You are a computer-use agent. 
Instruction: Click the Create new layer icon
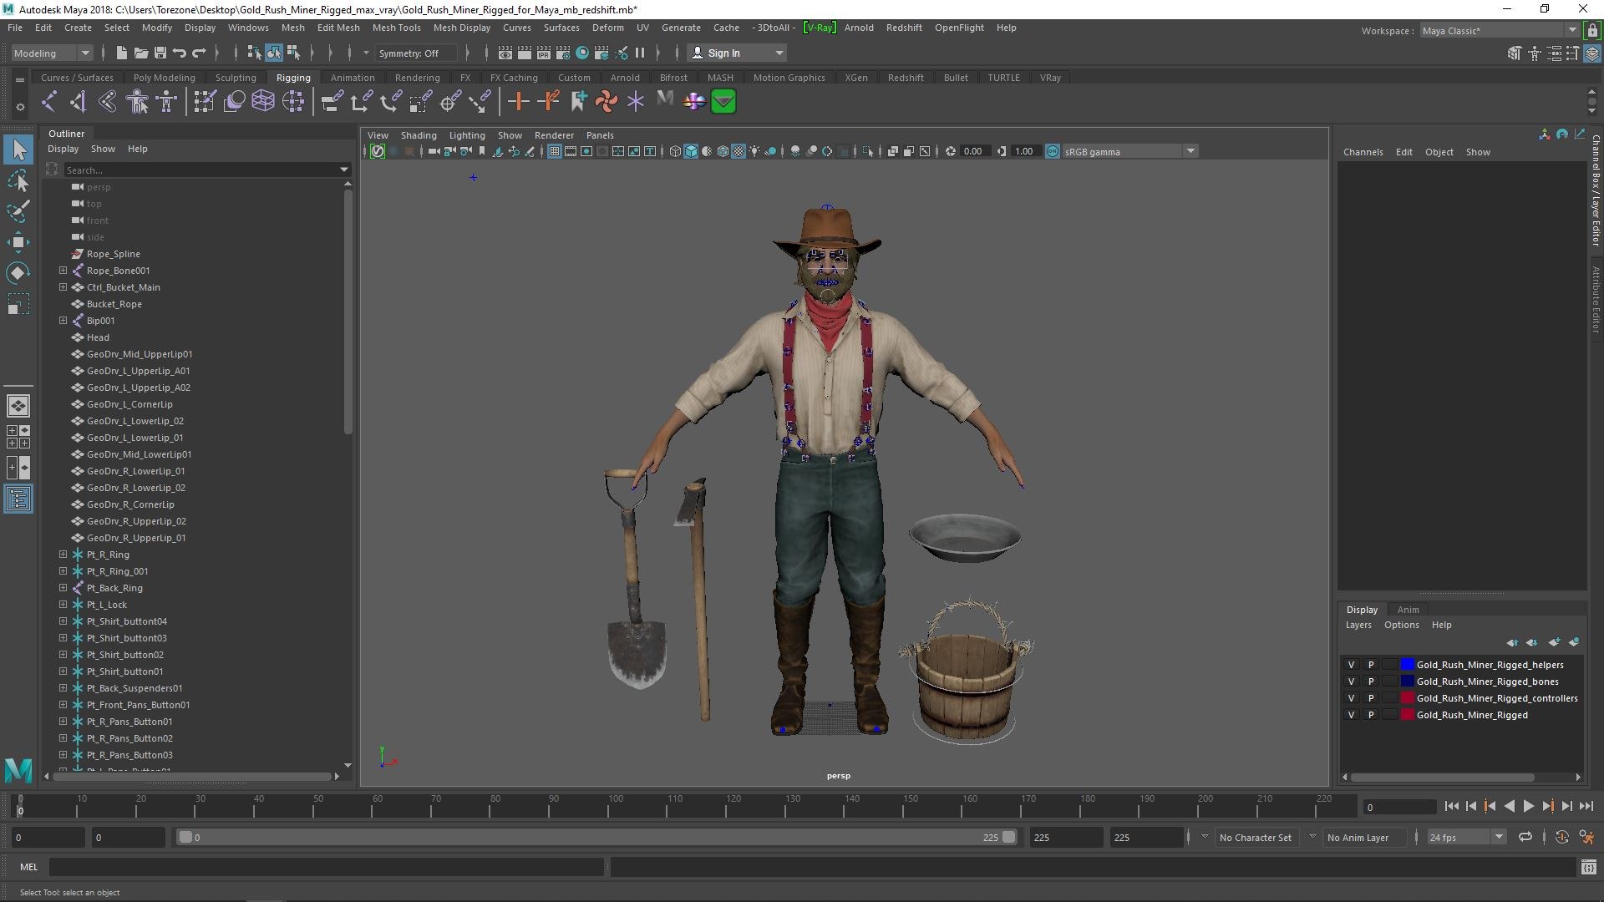(x=1554, y=642)
